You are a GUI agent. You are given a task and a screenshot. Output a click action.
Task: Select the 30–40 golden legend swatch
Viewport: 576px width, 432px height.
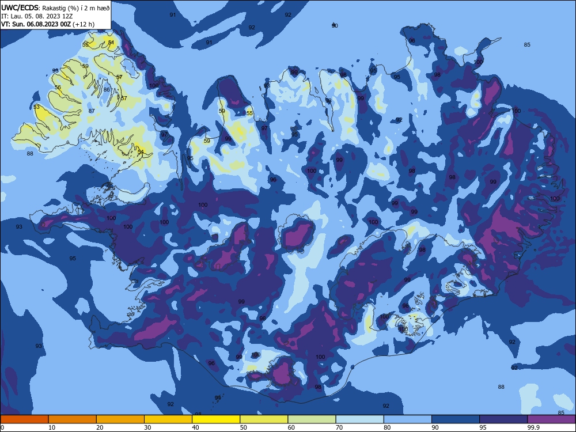(x=168, y=419)
